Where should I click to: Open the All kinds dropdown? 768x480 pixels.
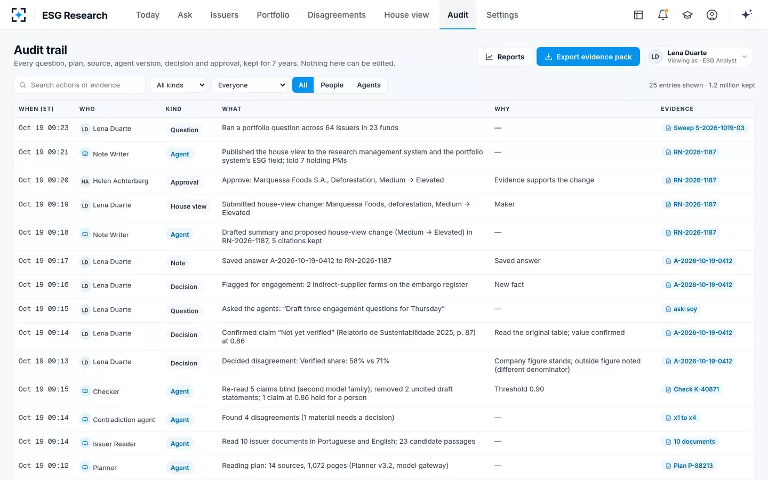coord(178,85)
